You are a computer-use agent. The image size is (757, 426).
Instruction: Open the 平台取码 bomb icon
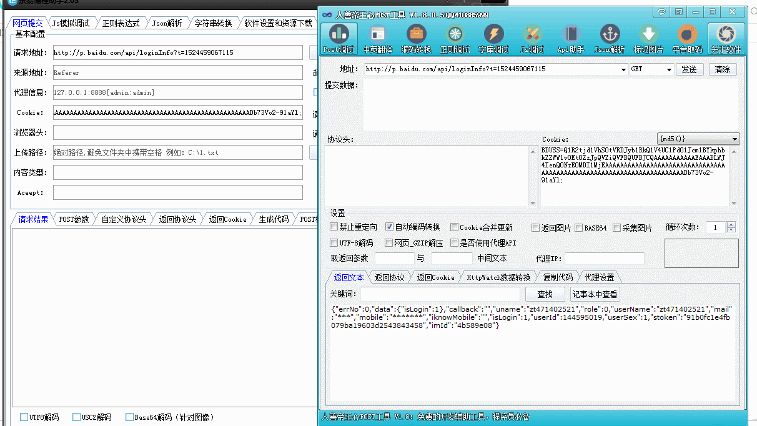[x=687, y=39]
